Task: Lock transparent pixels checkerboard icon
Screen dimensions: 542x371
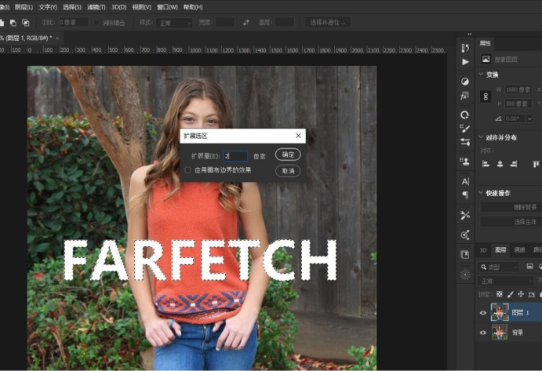Action: coord(500,294)
